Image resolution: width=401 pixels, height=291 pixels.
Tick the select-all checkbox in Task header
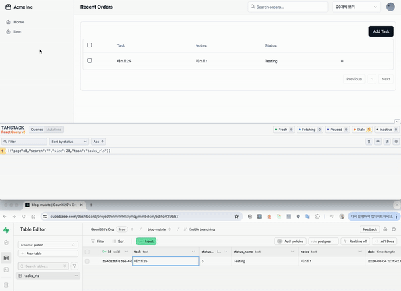tap(90, 45)
